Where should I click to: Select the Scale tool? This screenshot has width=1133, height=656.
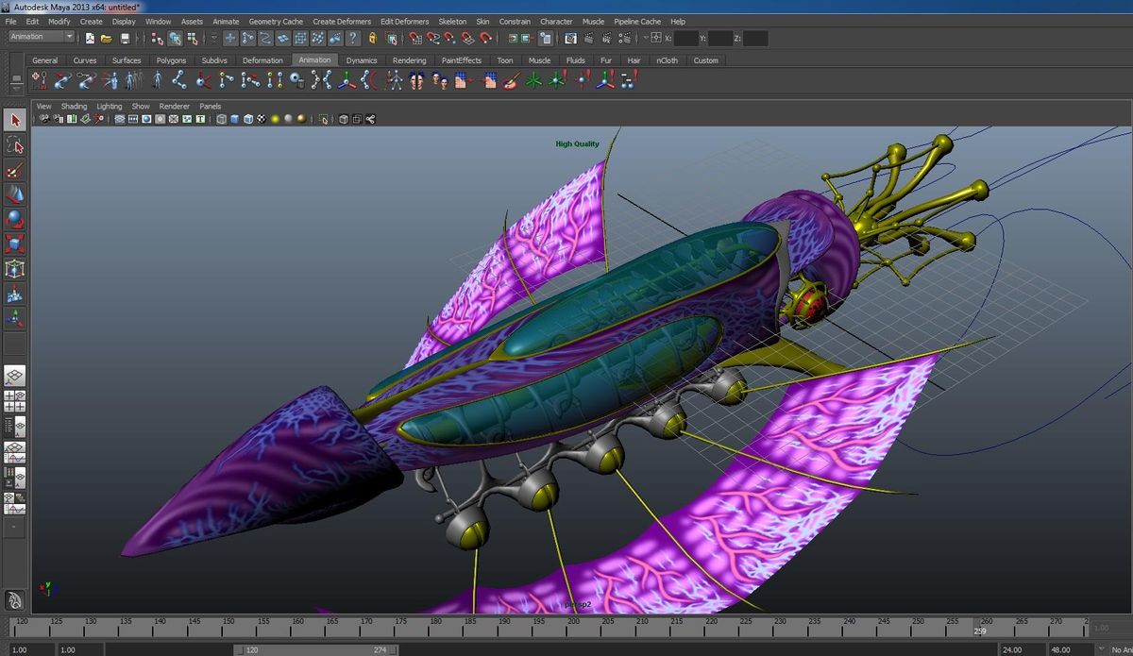[x=13, y=244]
